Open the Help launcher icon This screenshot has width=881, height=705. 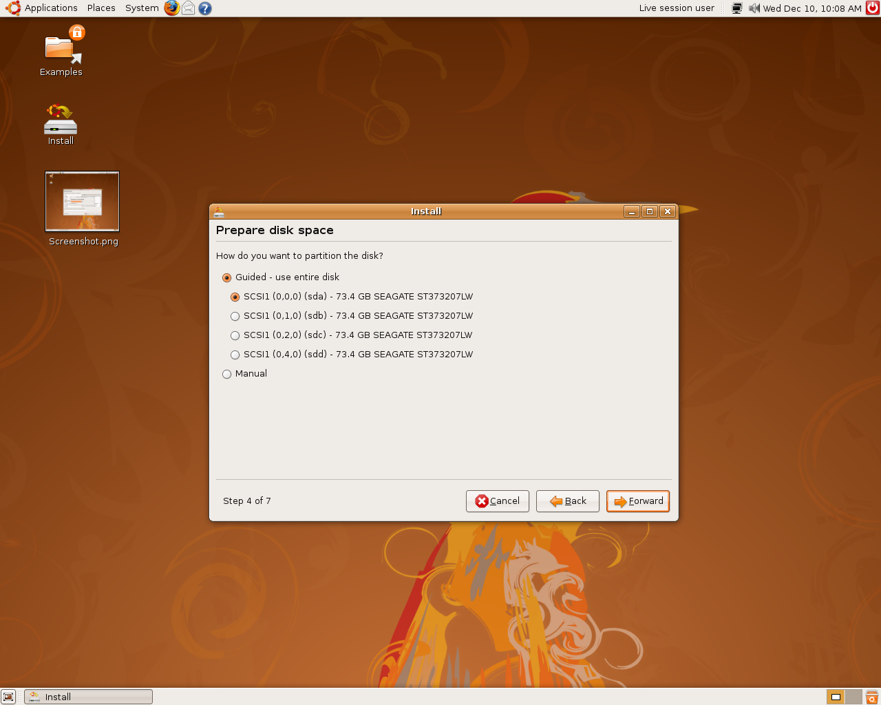[205, 8]
